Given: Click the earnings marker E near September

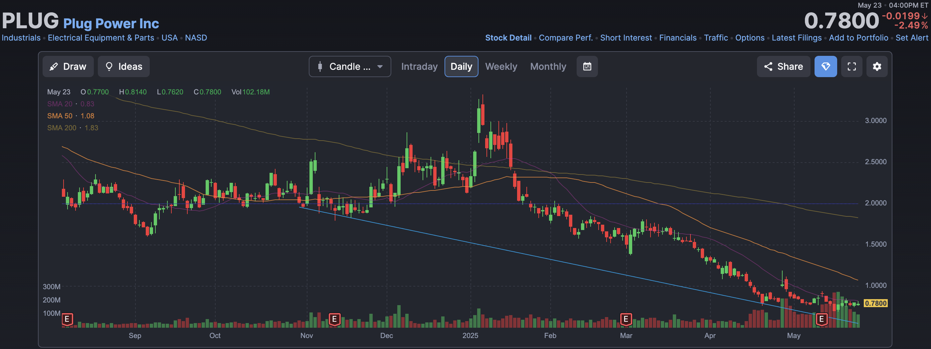Looking at the screenshot, I should [67, 319].
